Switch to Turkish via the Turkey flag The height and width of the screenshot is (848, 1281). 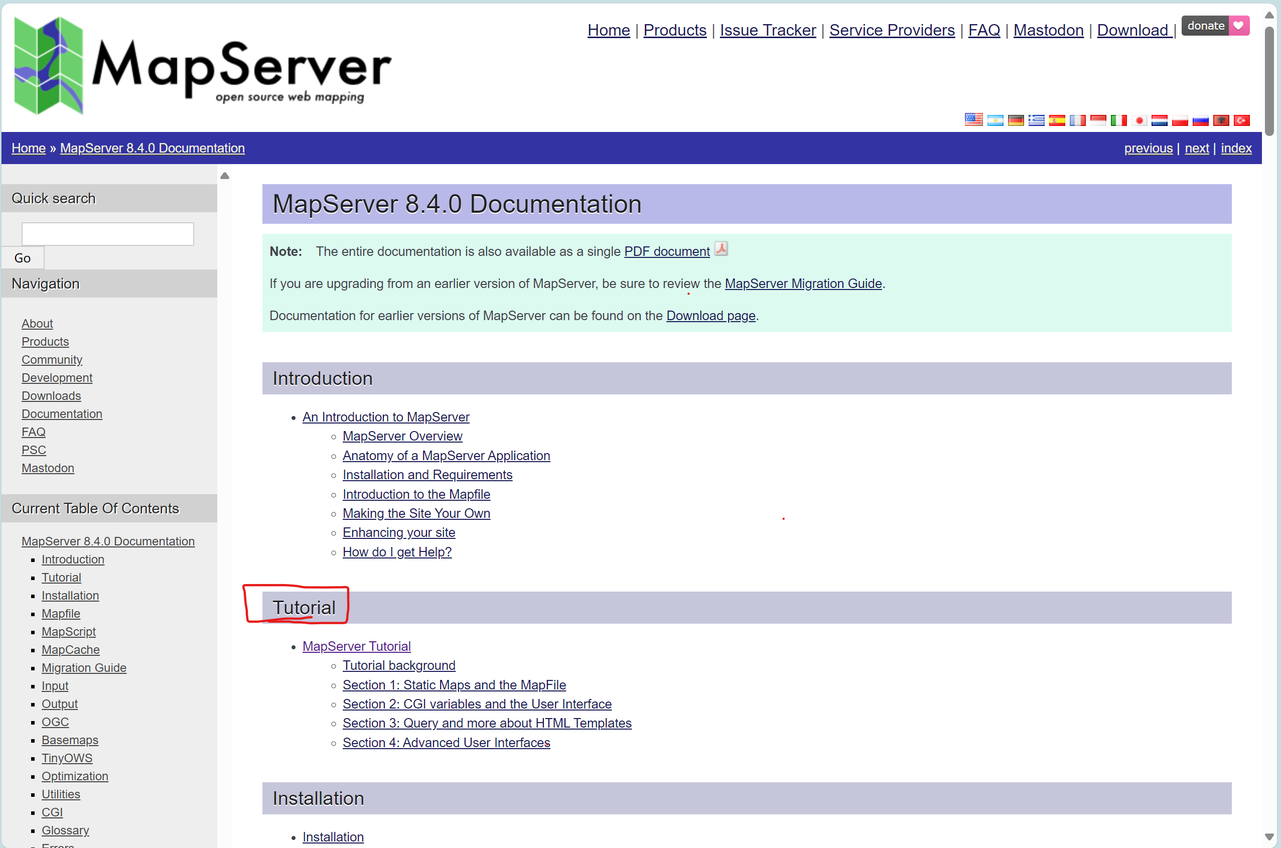[1241, 120]
